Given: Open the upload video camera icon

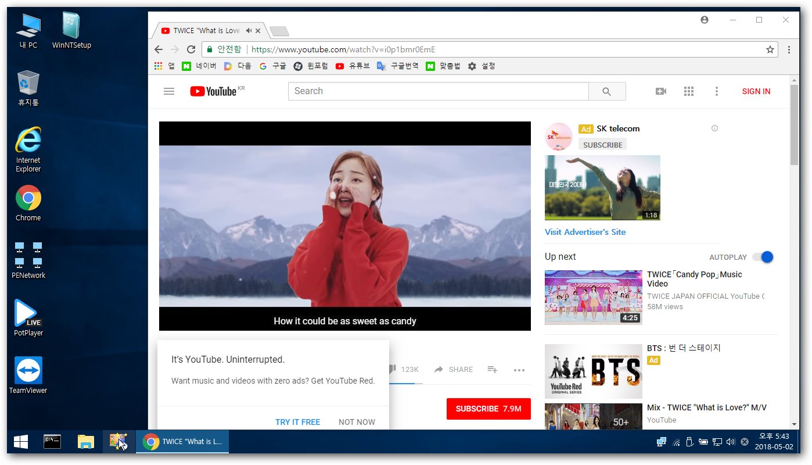Looking at the screenshot, I should coord(661,91).
